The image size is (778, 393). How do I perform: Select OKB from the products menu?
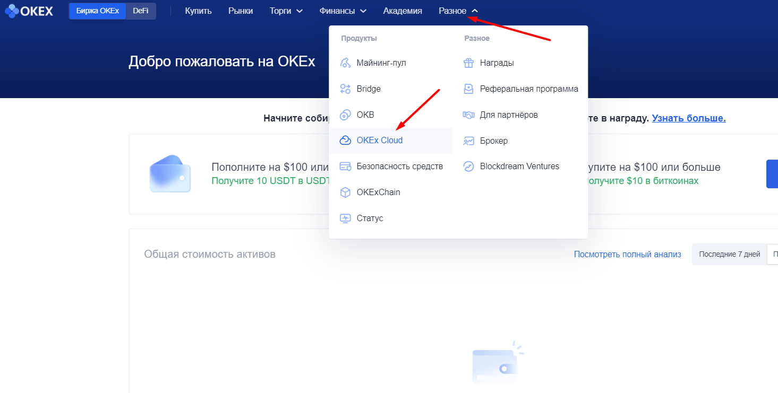pyautogui.click(x=391, y=115)
